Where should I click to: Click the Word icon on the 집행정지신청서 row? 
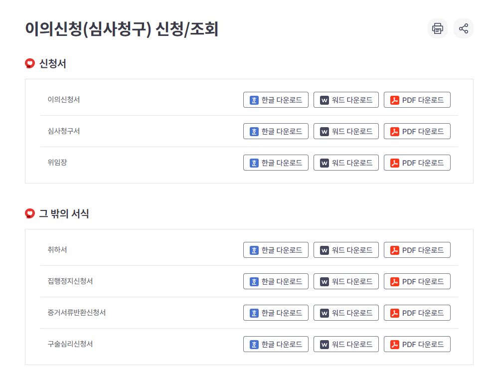(x=324, y=281)
